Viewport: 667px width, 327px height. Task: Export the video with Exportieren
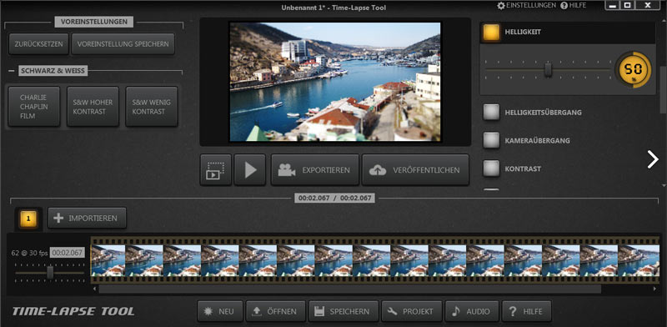point(315,169)
